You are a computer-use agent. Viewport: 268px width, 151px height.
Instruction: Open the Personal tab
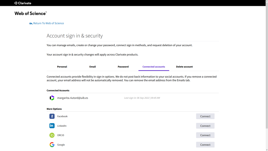62,67
